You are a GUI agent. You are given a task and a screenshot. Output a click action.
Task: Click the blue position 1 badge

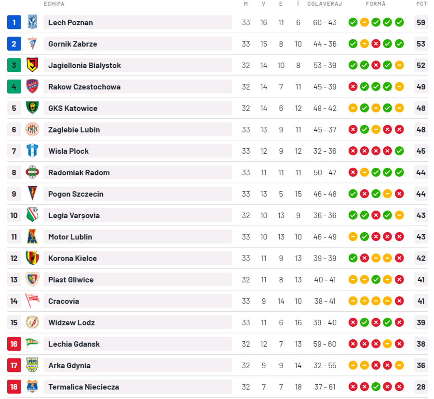coord(14,22)
